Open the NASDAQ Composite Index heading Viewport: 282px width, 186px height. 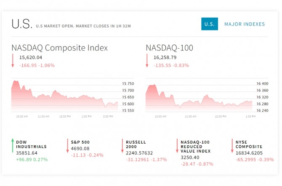(x=59, y=47)
